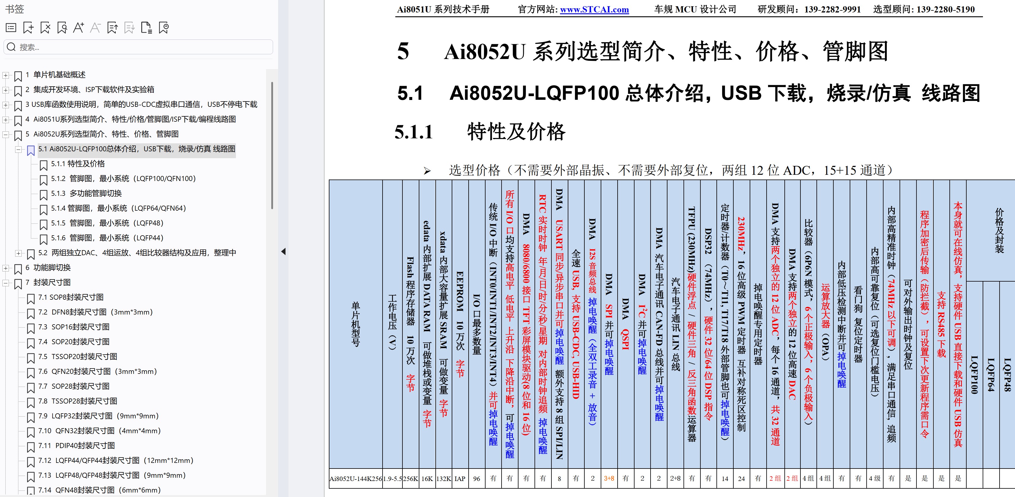Click the IAP EEPROM cell
The width and height of the screenshot is (1015, 497).
coord(460,479)
